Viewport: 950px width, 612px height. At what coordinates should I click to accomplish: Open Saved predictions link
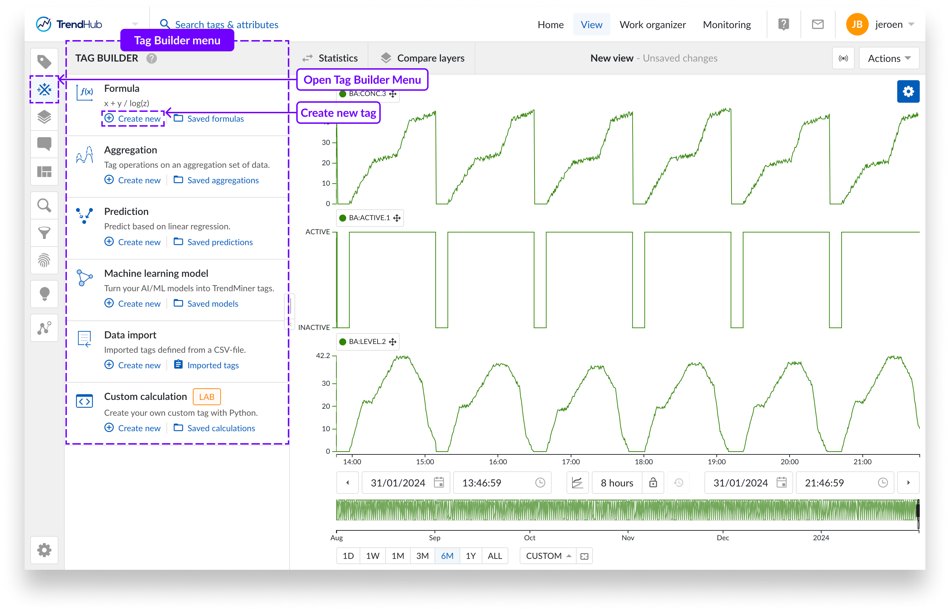(220, 242)
